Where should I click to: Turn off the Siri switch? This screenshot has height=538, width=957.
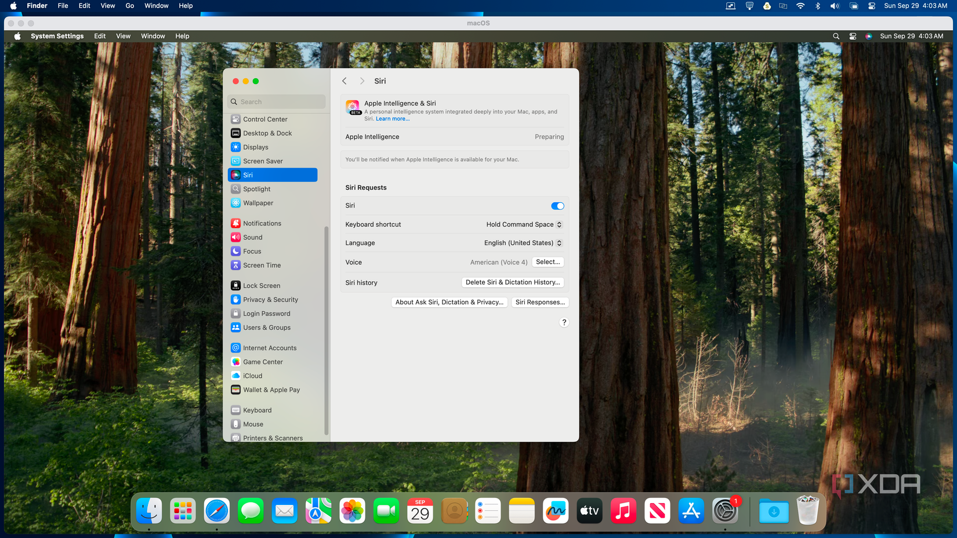[x=557, y=206]
